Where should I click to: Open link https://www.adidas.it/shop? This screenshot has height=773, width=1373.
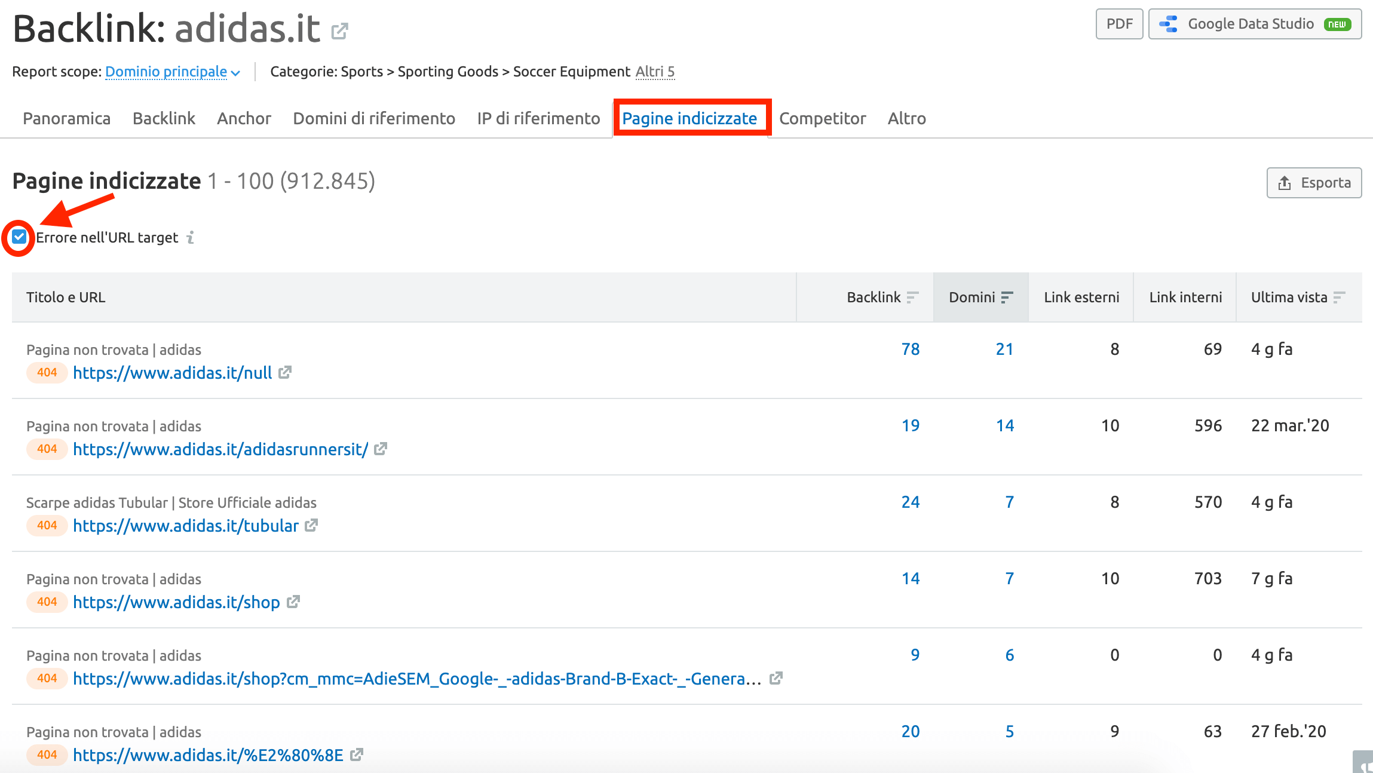coord(176,602)
